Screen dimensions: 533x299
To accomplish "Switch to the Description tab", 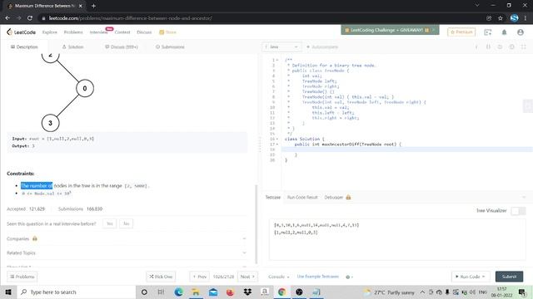I will [x=24, y=47].
